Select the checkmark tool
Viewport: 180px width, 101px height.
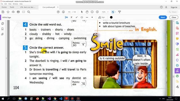pyautogui.click(x=76, y=17)
